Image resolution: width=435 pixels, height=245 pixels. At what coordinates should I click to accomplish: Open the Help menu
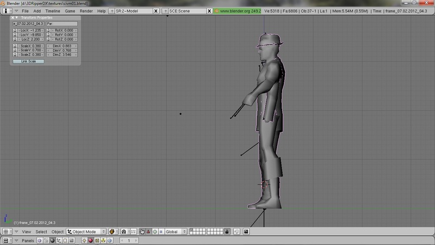pyautogui.click(x=101, y=11)
